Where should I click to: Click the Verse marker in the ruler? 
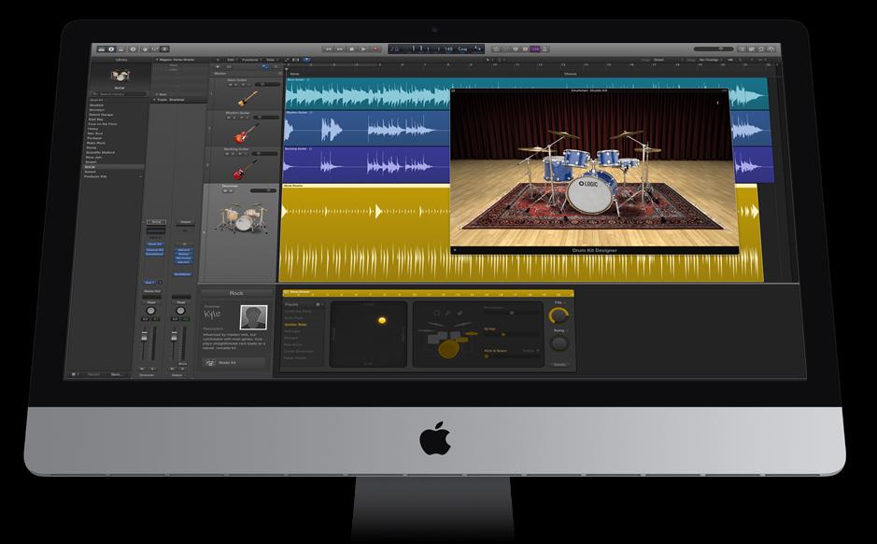[x=295, y=74]
